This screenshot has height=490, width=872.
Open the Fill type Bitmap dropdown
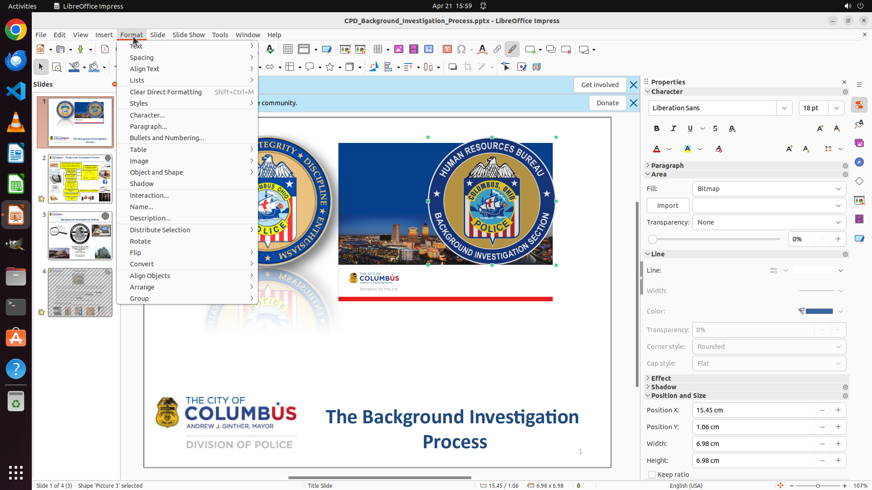tap(769, 189)
